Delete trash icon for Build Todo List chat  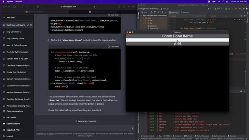31,25
